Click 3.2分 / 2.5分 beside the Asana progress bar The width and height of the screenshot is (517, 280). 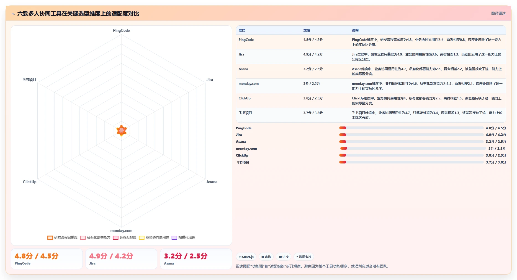(x=496, y=142)
